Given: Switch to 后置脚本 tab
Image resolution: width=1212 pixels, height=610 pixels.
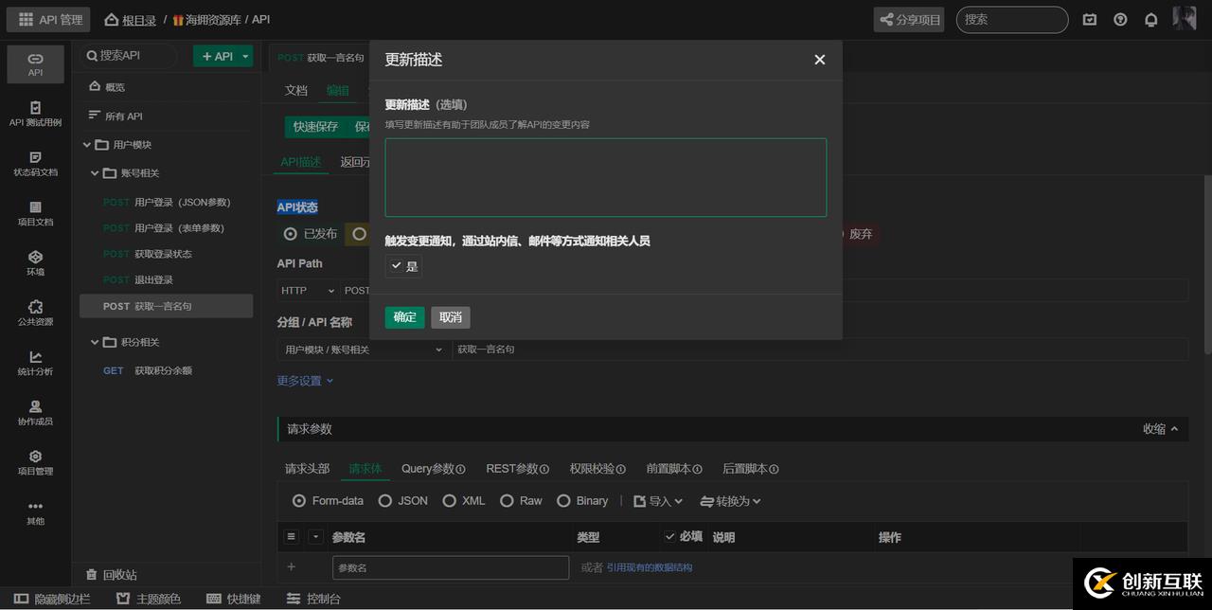Looking at the screenshot, I should [750, 469].
